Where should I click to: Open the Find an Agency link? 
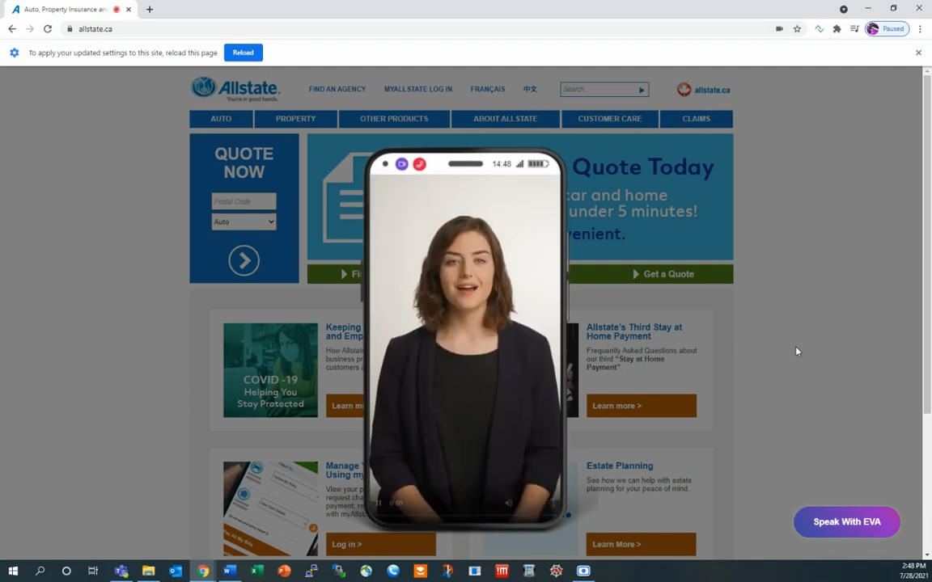click(337, 89)
